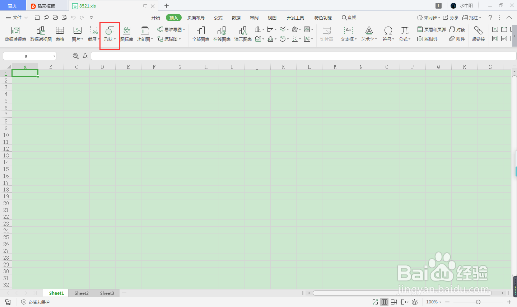Viewport: 517px width, 307px height.
Task: Open the 形状 shapes gallery
Action: click(x=110, y=34)
